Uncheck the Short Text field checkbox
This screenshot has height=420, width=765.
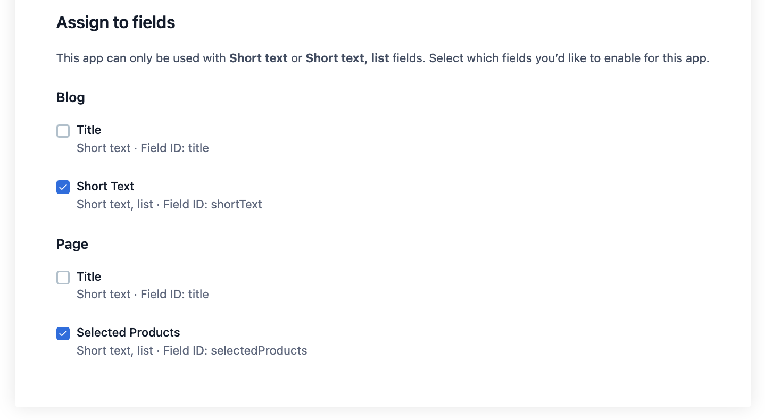[63, 187]
